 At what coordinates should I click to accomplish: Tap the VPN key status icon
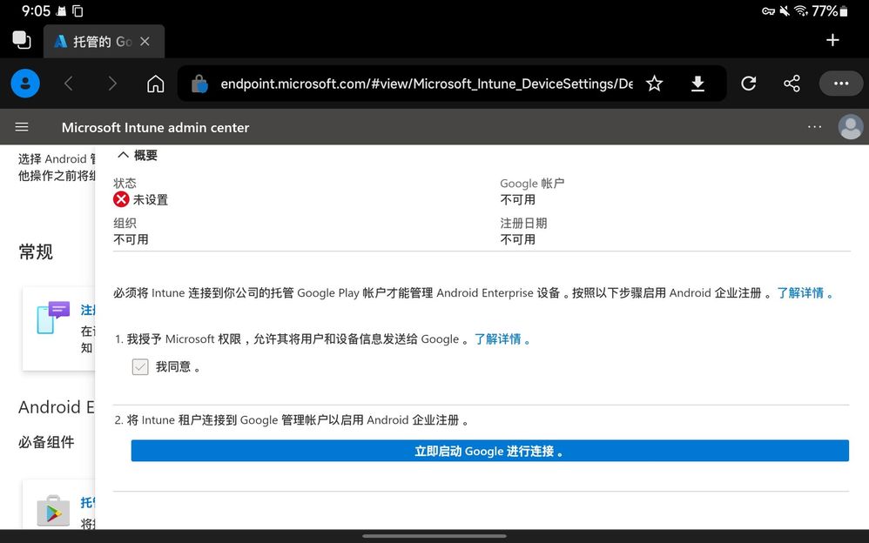(x=768, y=11)
